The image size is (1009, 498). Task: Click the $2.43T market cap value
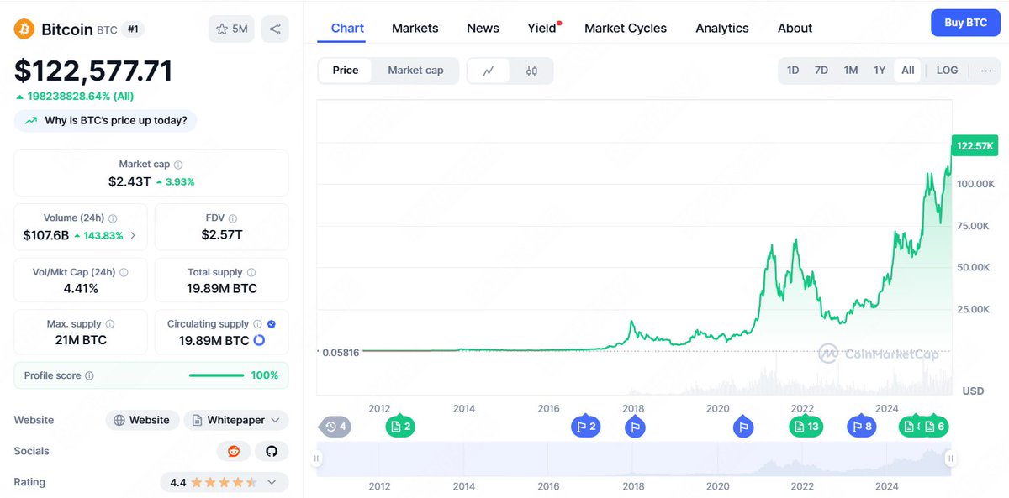[129, 181]
